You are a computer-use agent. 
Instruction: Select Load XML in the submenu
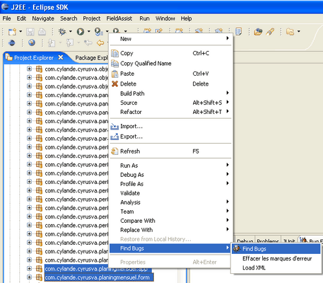[x=276, y=268]
